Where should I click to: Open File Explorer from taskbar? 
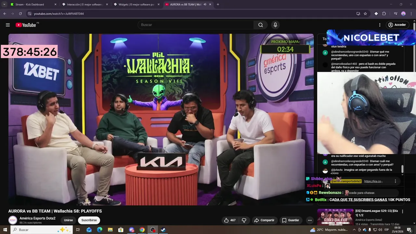pos(110,230)
